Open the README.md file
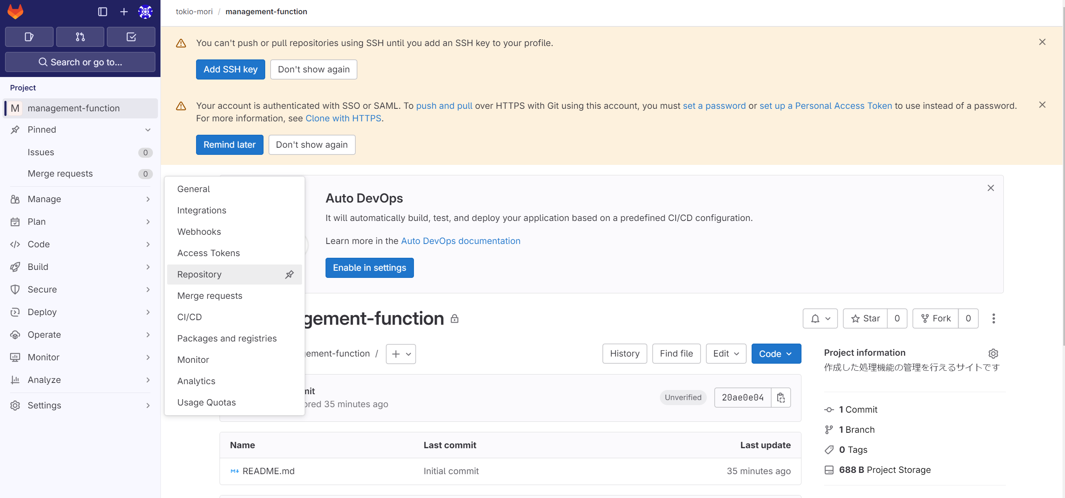This screenshot has height=498, width=1065. [269, 471]
